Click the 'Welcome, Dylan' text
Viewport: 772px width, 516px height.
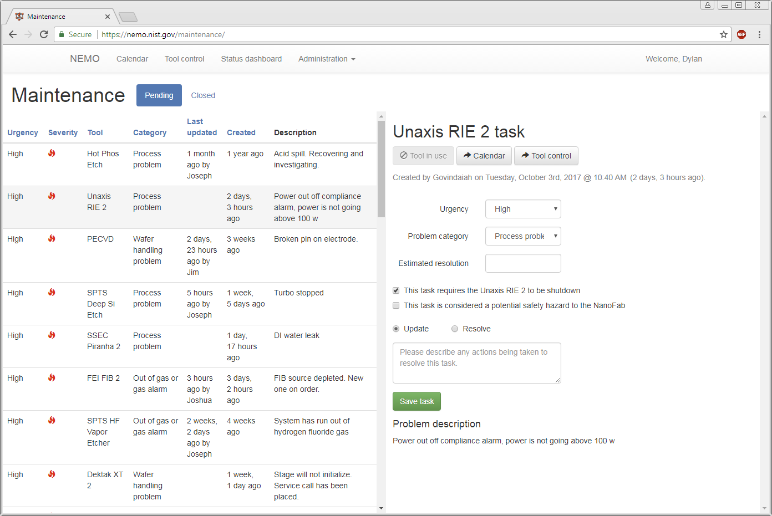click(674, 59)
